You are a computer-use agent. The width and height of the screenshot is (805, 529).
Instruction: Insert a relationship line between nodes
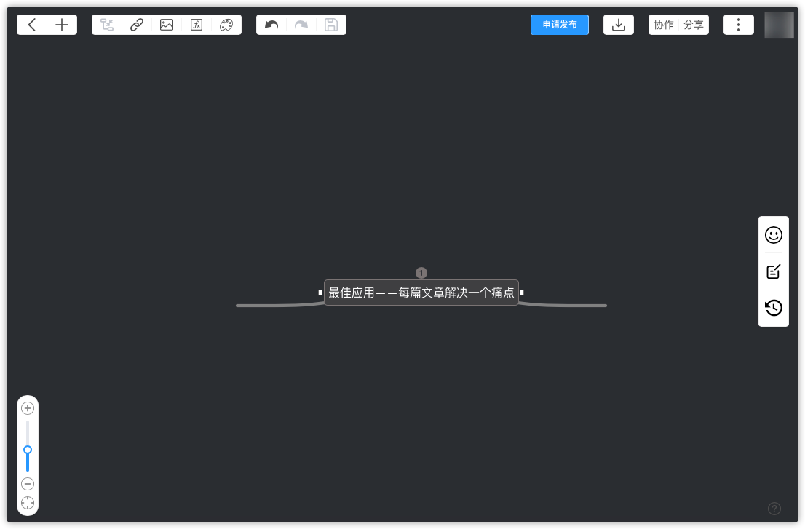(x=106, y=24)
